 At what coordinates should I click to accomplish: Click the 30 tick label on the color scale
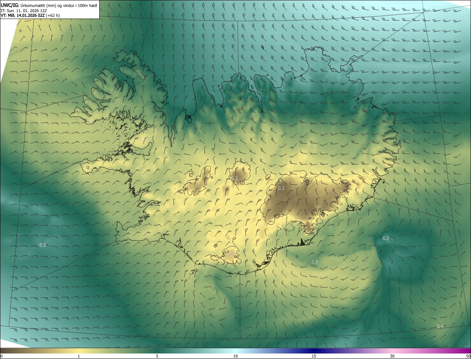(392, 356)
